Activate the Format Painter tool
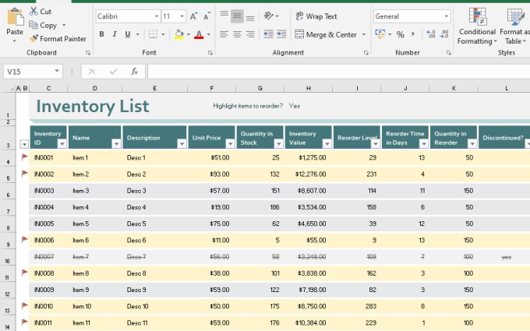The height and width of the screenshot is (331, 530). click(x=58, y=39)
